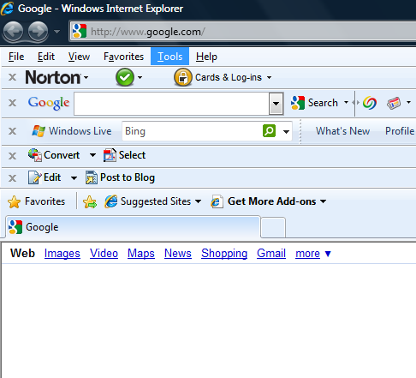Viewport: 416px width, 378px height.
Task: Click inside the Bing search input field
Action: (x=192, y=131)
